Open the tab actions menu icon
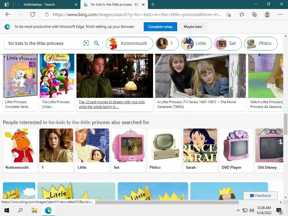288x216 pixels. tap(7, 4)
